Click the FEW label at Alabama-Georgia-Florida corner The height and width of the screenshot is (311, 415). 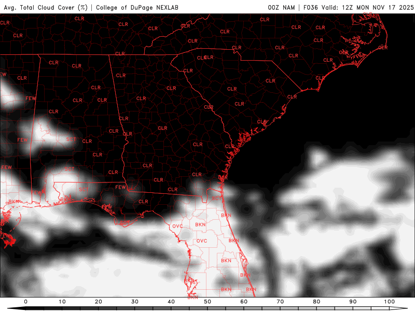(x=120, y=187)
